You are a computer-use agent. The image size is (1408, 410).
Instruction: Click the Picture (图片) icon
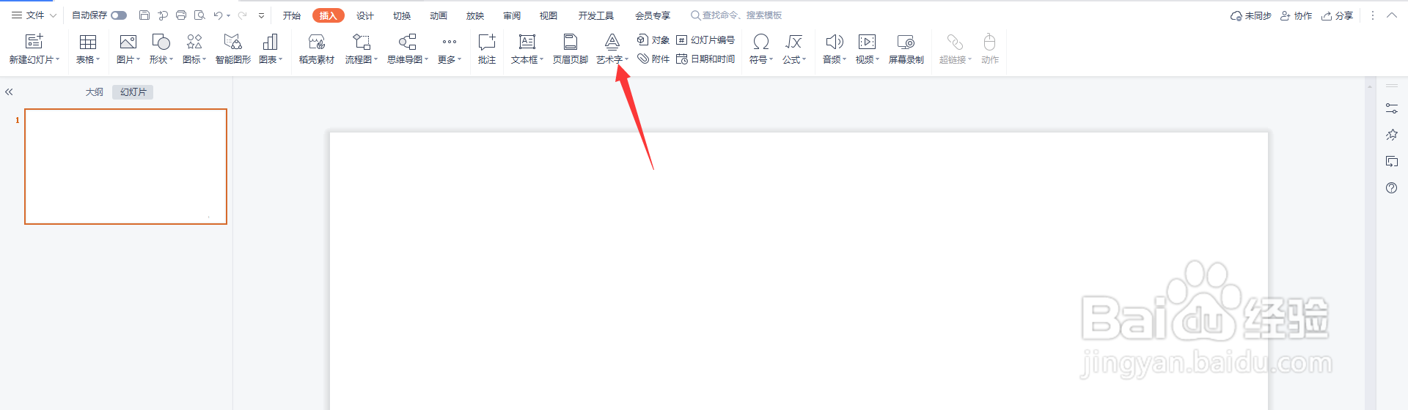click(128, 42)
